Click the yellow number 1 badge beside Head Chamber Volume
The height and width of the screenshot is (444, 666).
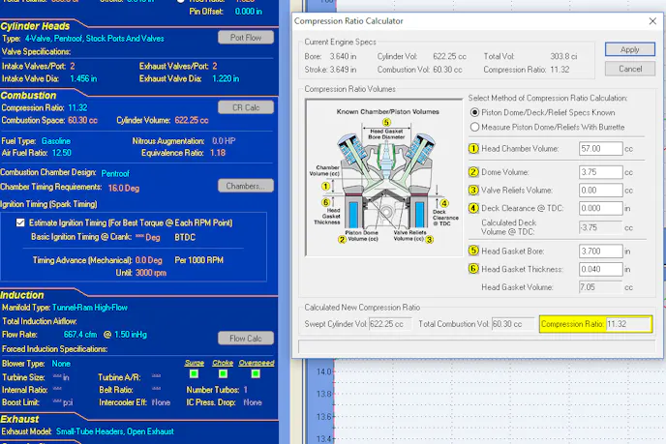[x=474, y=149]
